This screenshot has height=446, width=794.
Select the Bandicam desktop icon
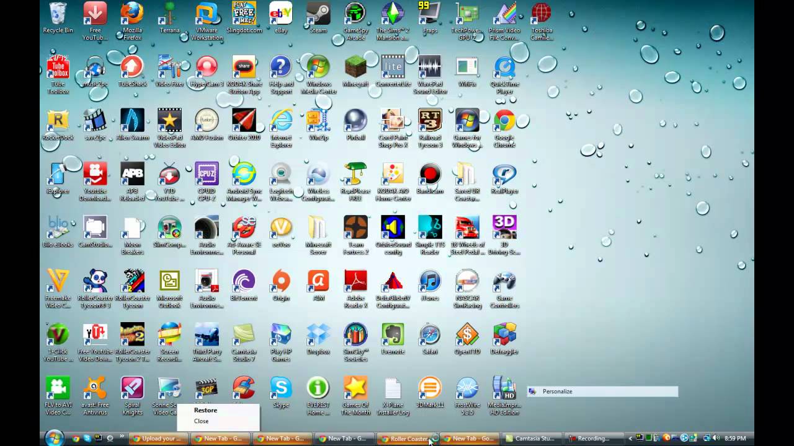pyautogui.click(x=430, y=178)
